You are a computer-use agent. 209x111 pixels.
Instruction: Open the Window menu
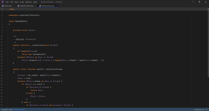[29, 2]
